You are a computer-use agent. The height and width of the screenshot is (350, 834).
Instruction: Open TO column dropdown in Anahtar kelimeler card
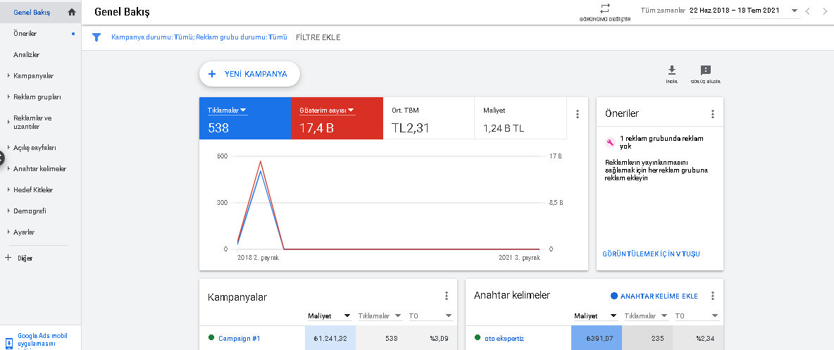[x=715, y=316]
